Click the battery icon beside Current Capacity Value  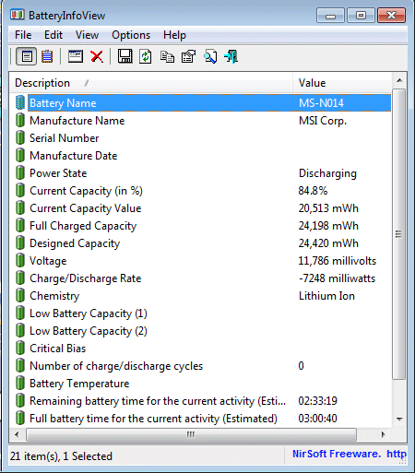coord(20,207)
